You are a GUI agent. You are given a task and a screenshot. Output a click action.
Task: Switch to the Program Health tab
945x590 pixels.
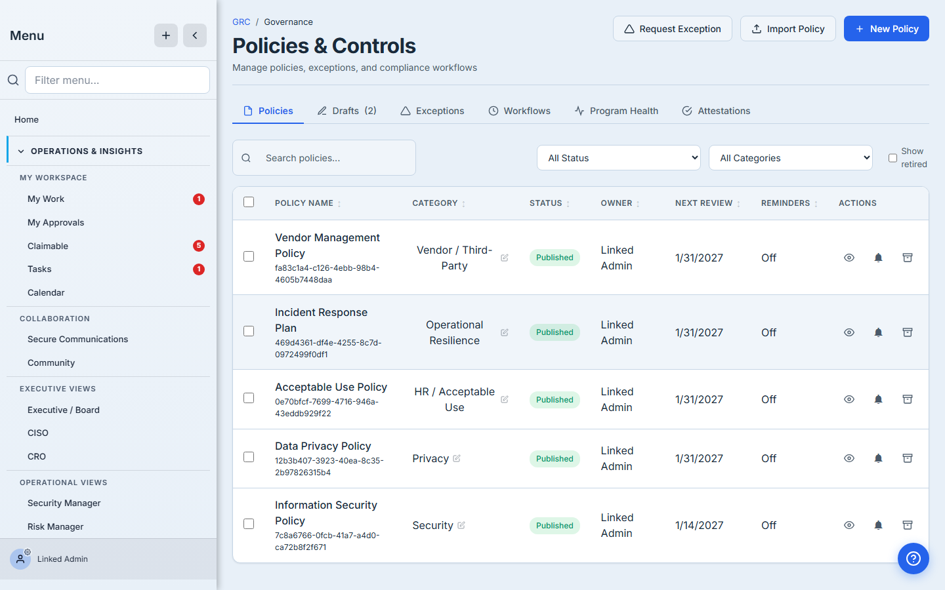pos(616,111)
